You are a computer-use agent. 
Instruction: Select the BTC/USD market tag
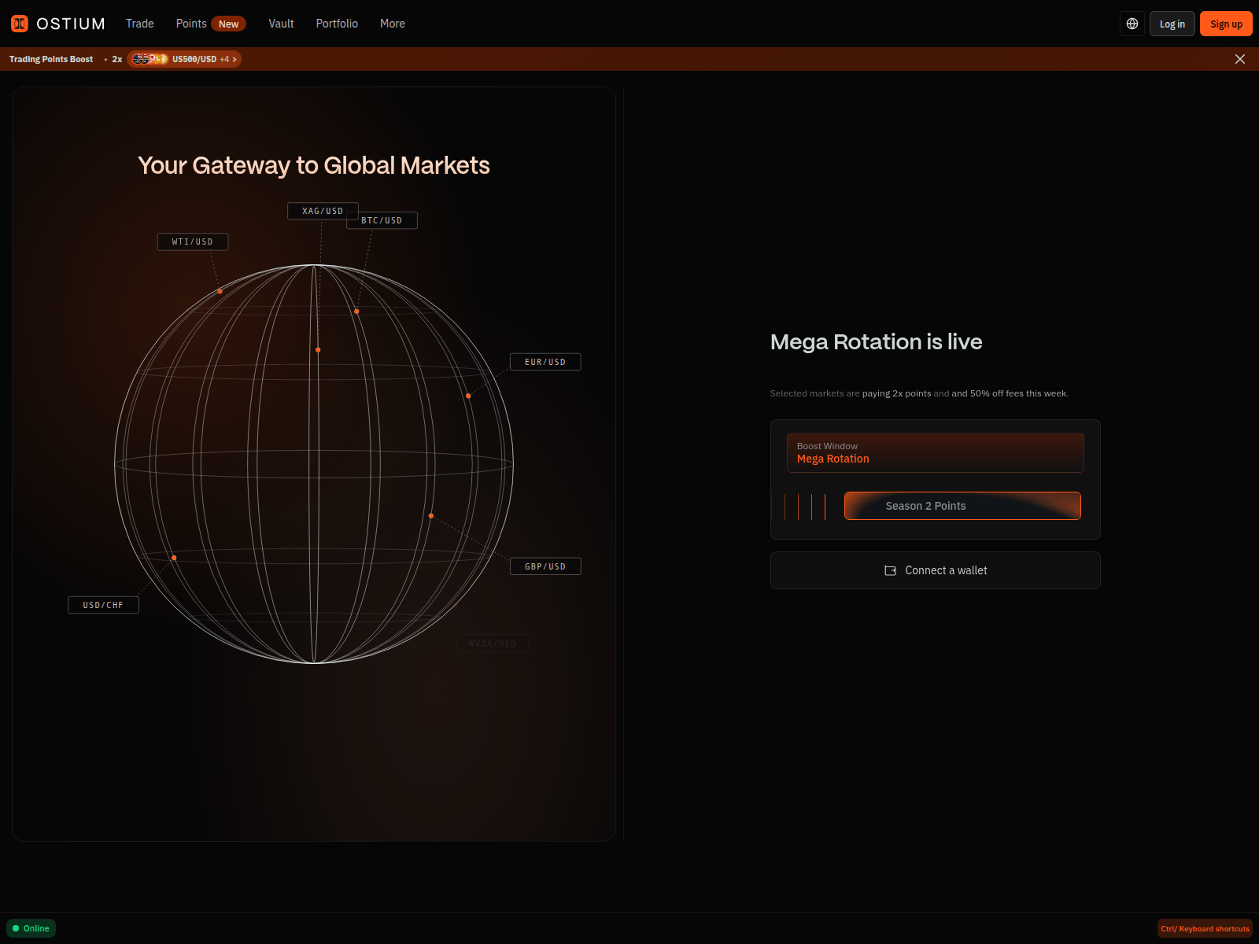382,220
